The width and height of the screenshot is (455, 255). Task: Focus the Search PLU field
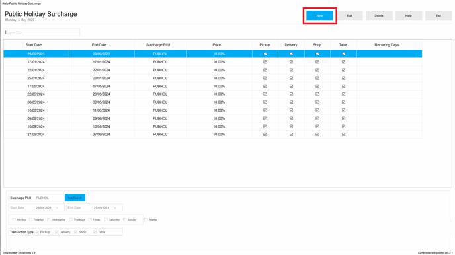coord(42,32)
